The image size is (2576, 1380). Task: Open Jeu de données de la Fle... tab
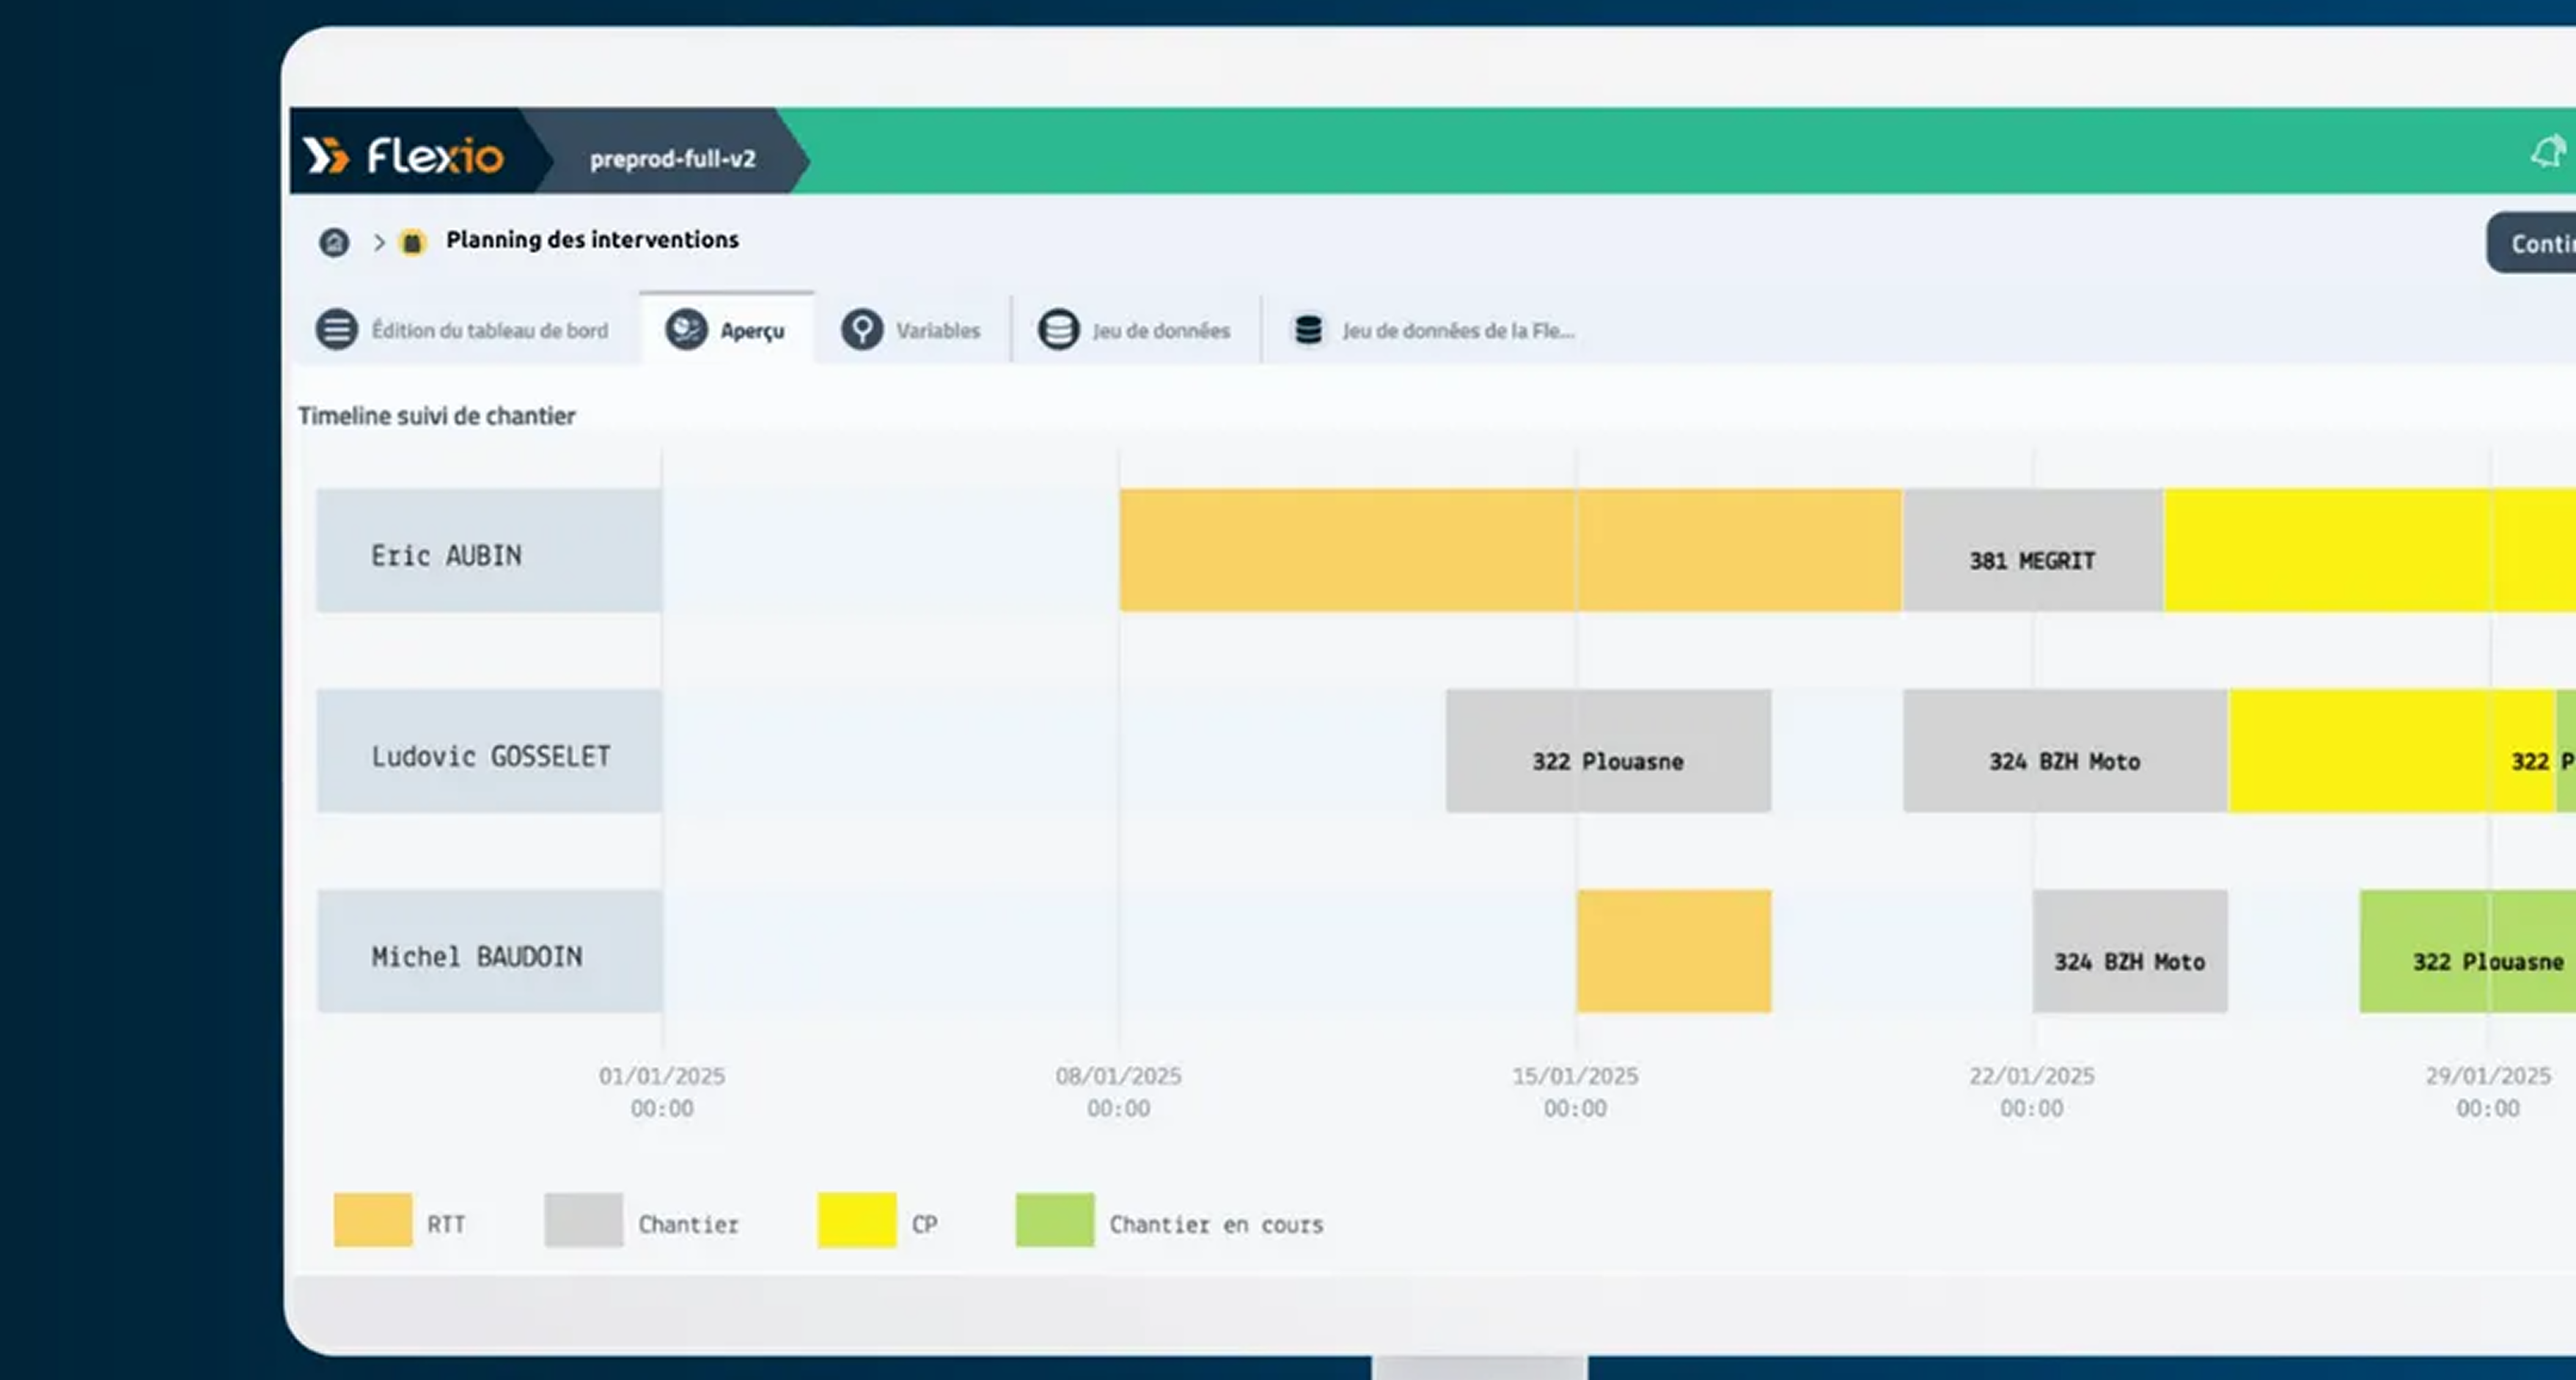tap(1434, 330)
